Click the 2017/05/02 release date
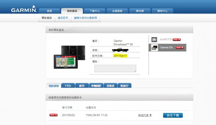Image resolution: width=216 pixels, height=125 pixels. [x=68, y=115]
